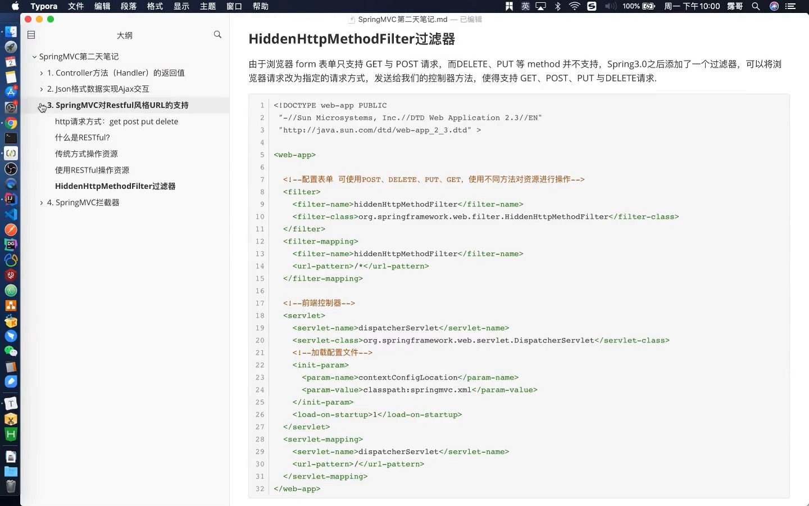The width and height of the screenshot is (809, 506).
Task: Select HiddenHttpMethodFilter过滤器 in the outline
Action: [115, 186]
